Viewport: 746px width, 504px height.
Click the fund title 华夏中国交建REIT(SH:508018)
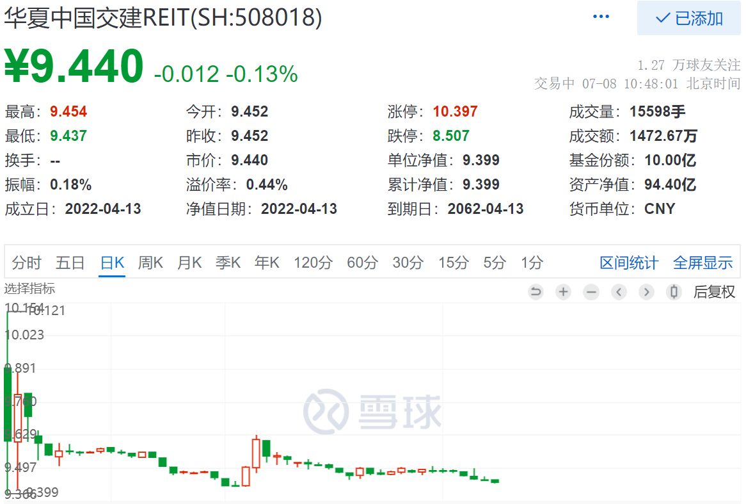(163, 18)
